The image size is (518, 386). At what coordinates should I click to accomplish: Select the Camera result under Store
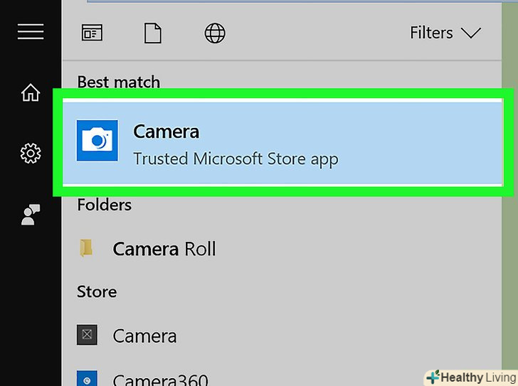coord(145,336)
